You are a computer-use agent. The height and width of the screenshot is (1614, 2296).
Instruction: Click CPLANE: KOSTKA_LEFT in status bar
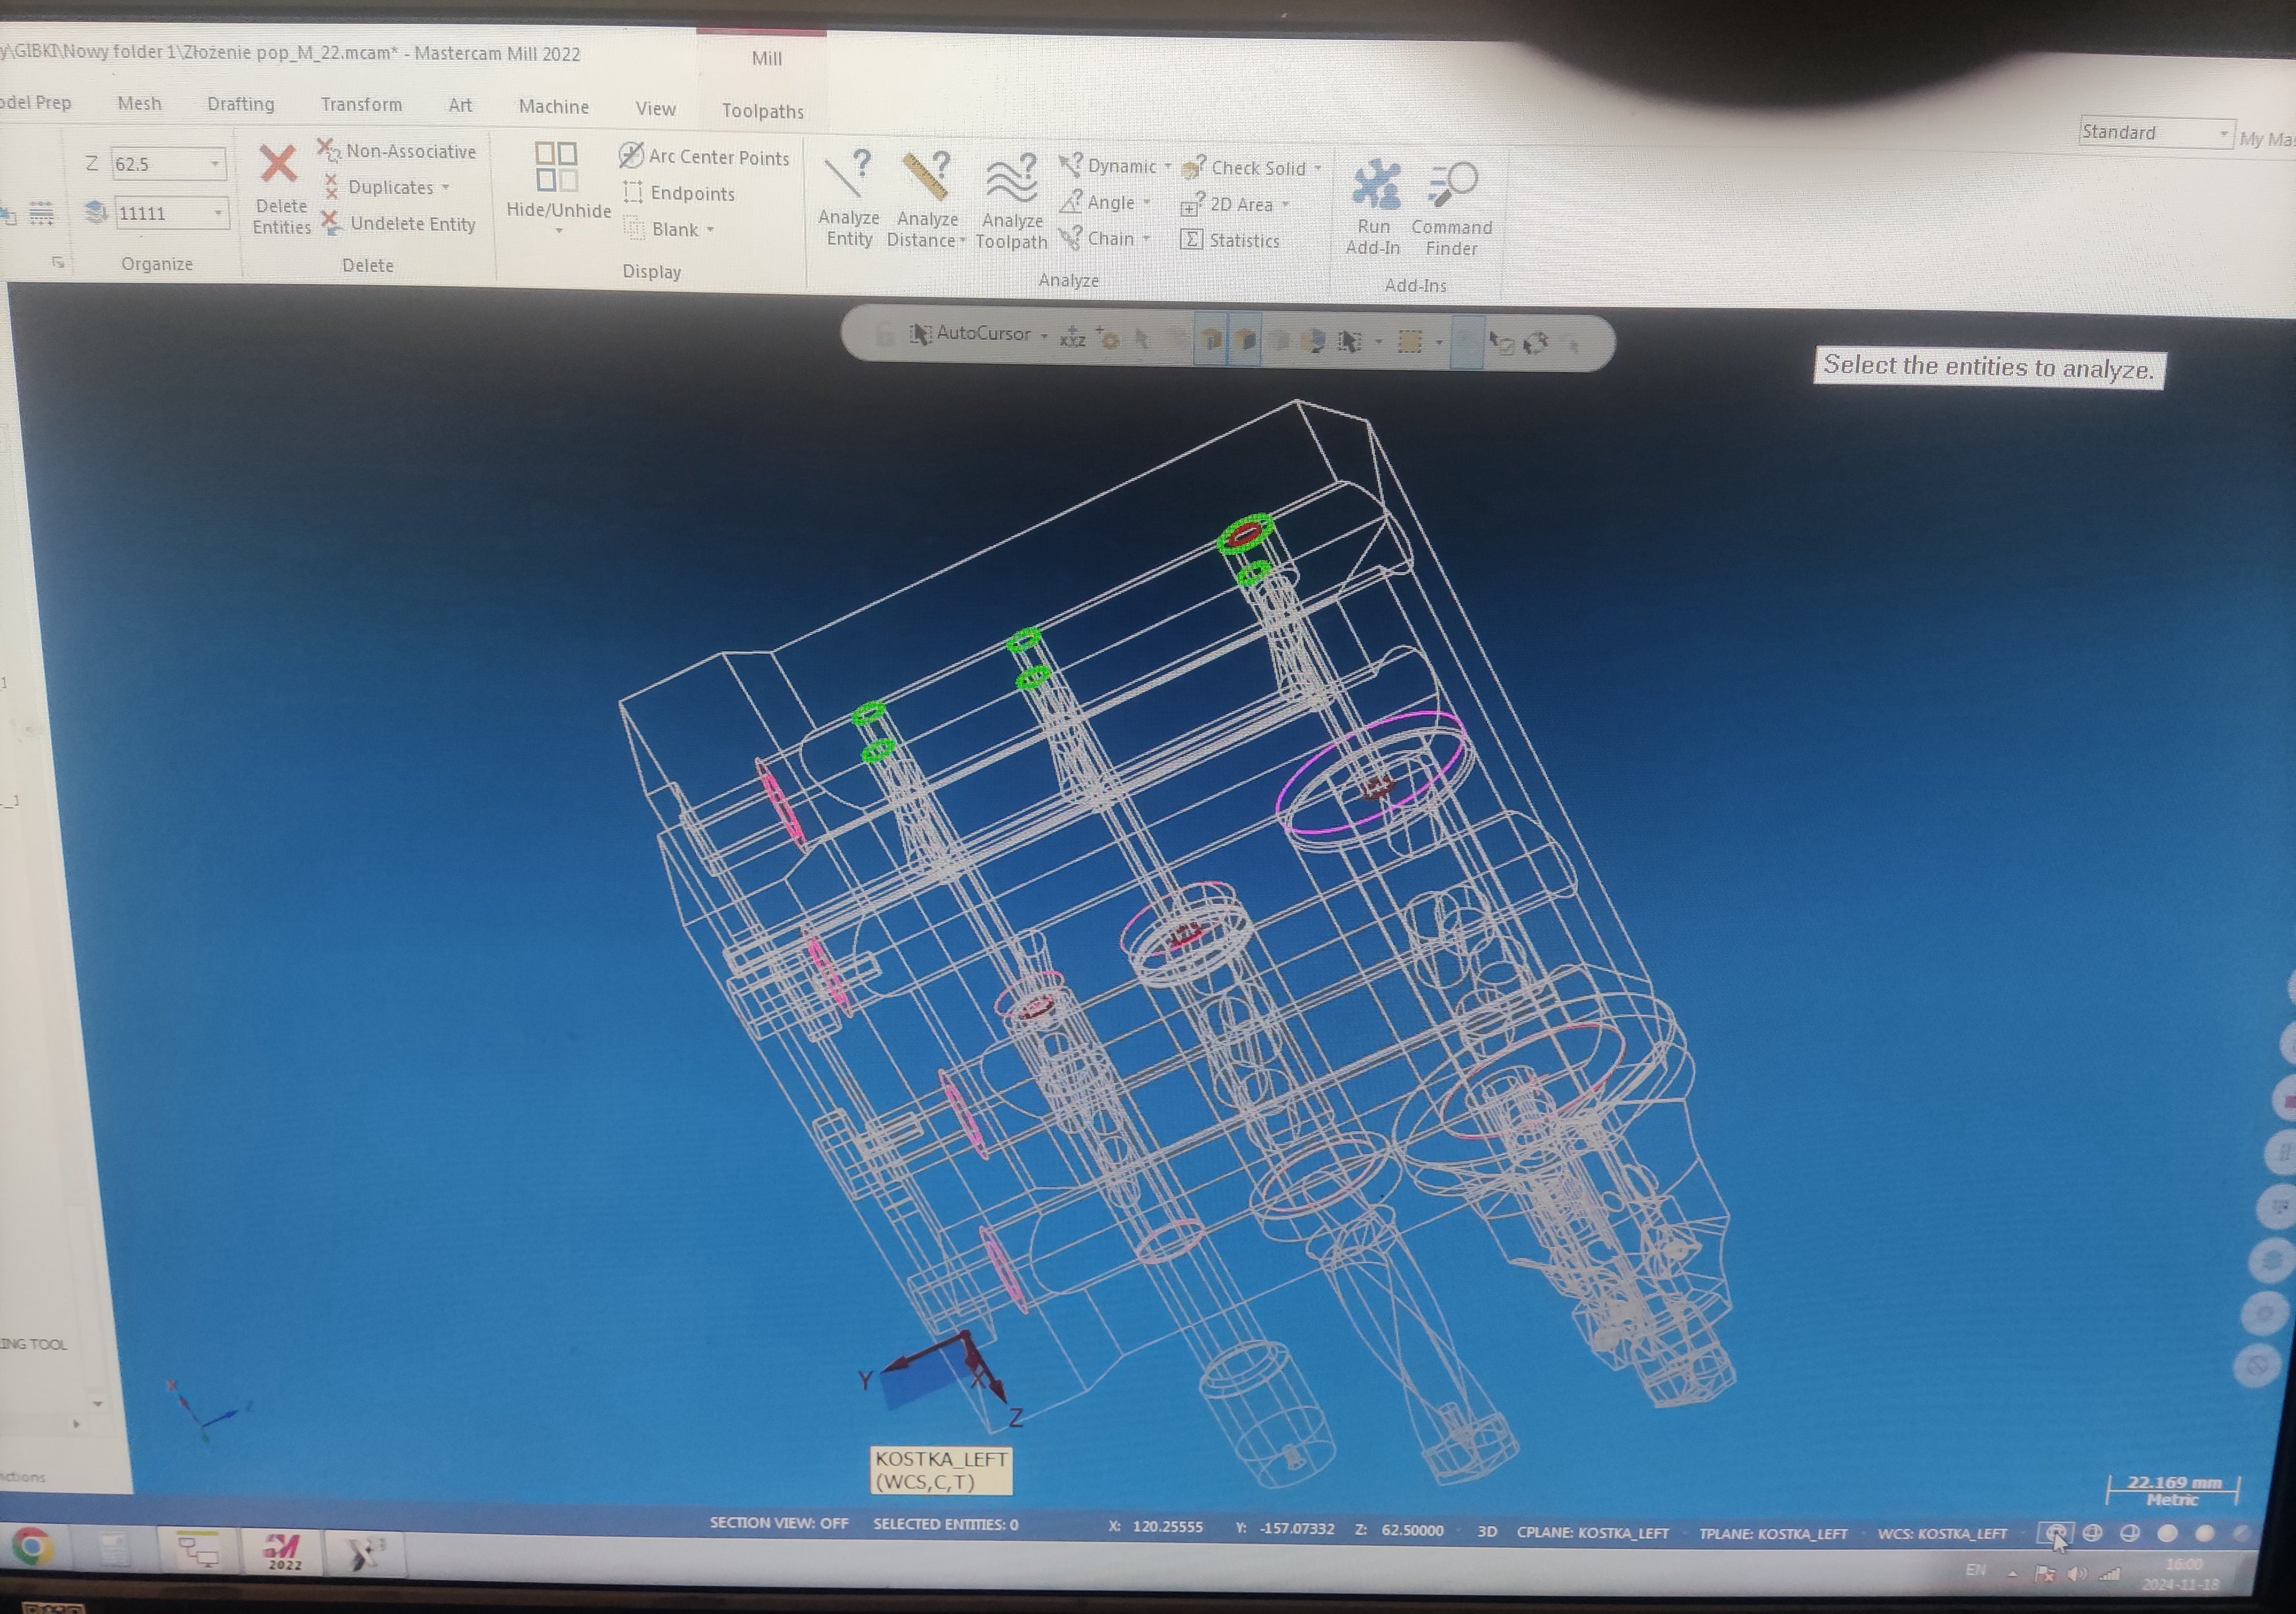coord(1592,1533)
